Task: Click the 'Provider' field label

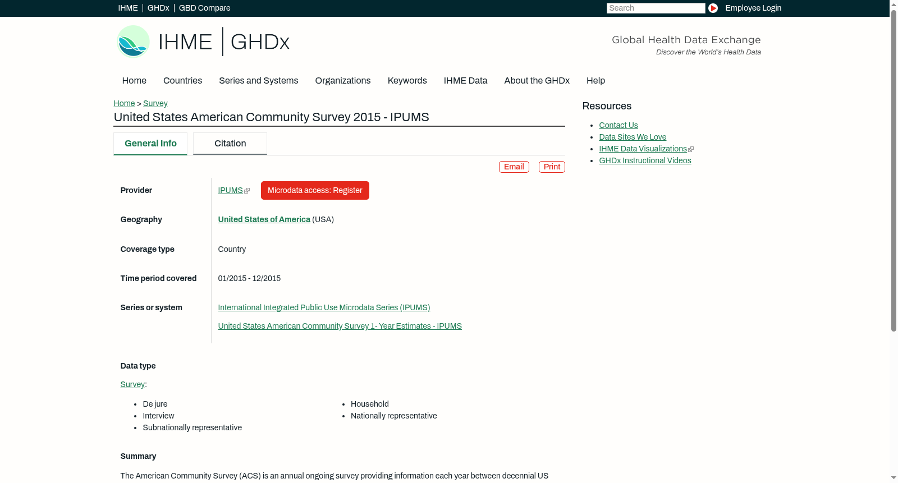Action: (136, 191)
